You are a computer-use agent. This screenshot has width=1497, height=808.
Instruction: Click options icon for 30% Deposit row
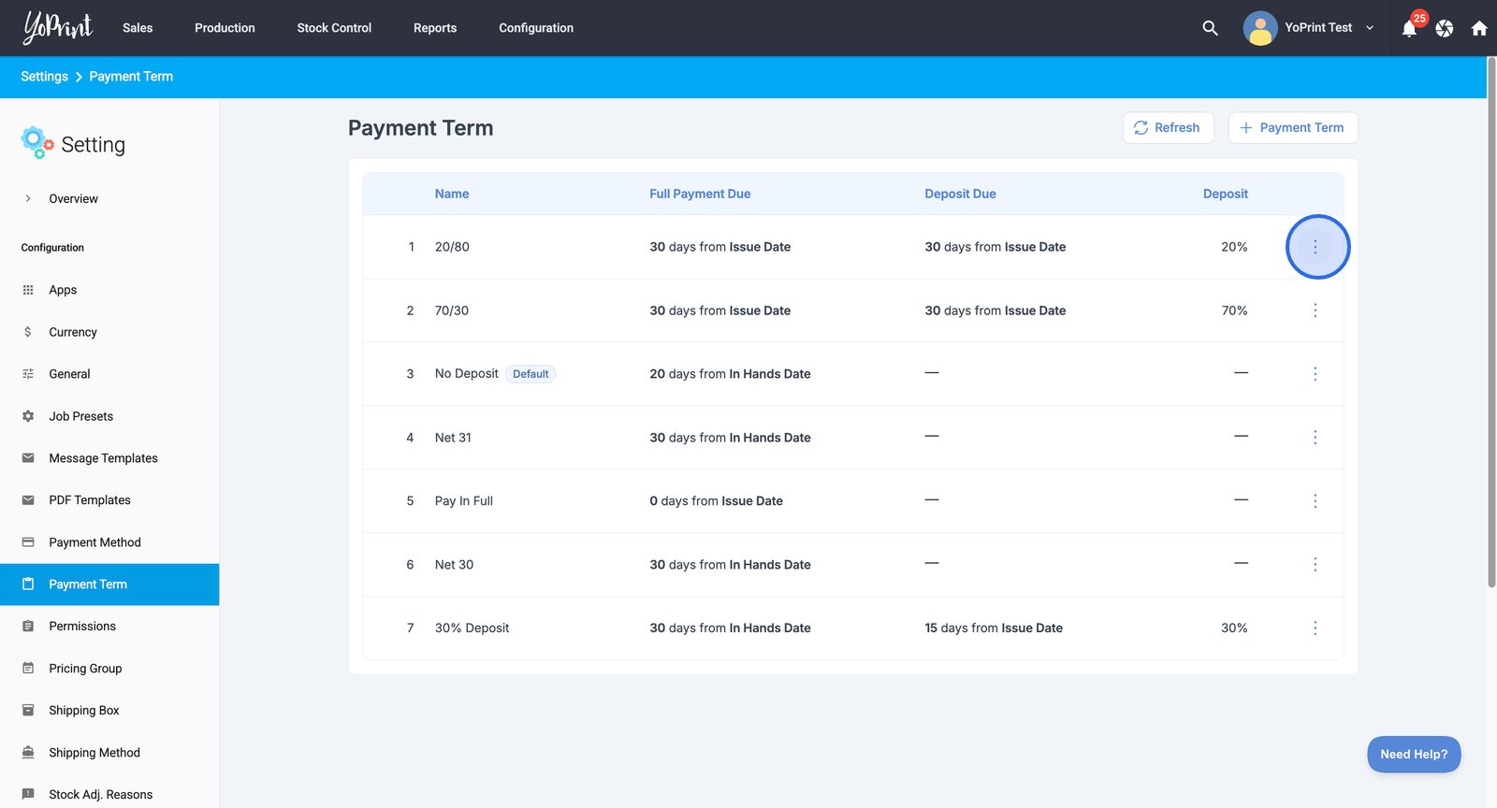click(x=1315, y=628)
